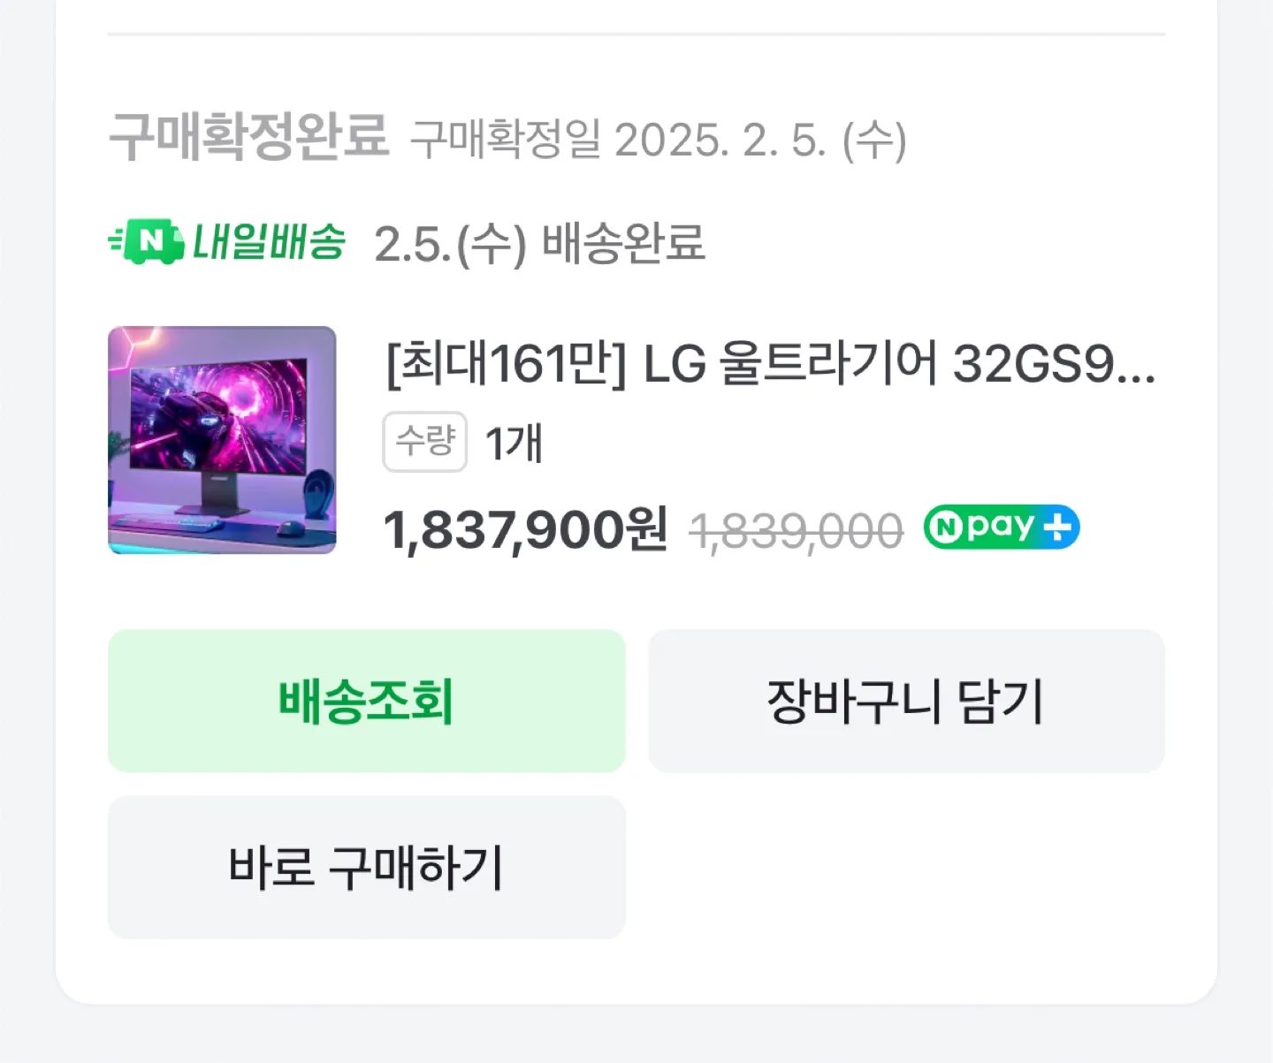This screenshot has width=1273, height=1063.
Task: Tap the 구매확정일 2025. 2. 5. date
Action: (659, 140)
